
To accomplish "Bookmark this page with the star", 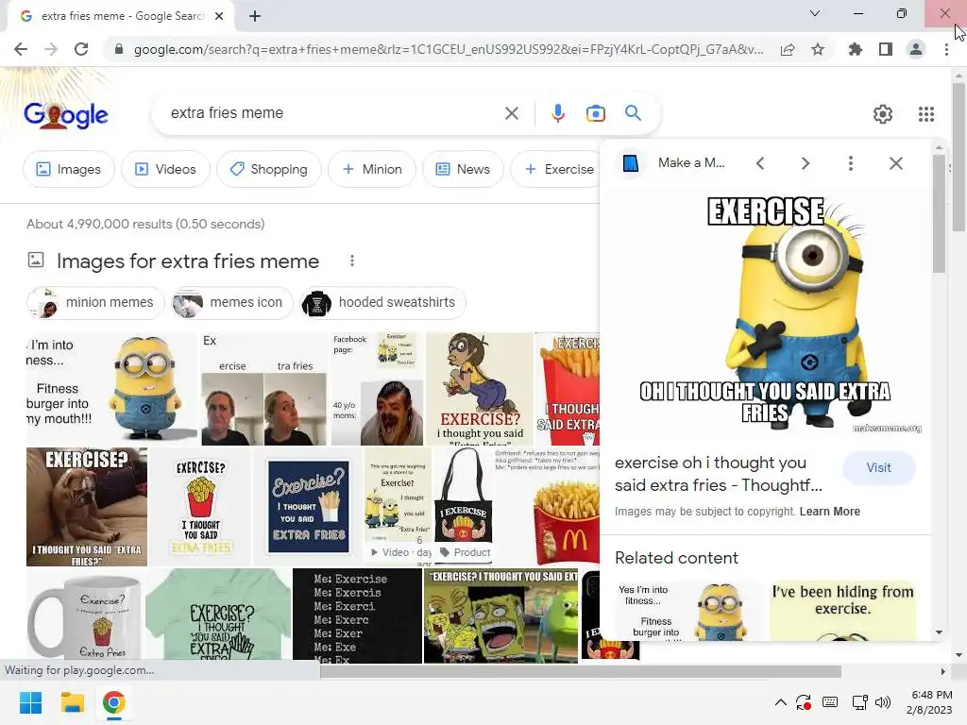I will pyautogui.click(x=818, y=49).
